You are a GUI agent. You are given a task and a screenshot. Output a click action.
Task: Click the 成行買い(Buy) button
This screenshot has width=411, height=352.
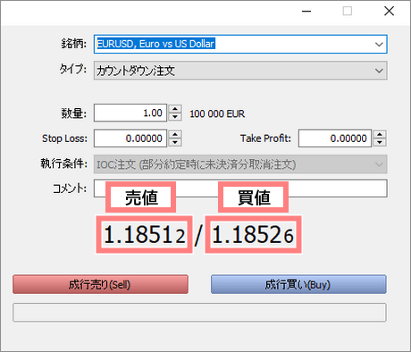click(x=298, y=284)
